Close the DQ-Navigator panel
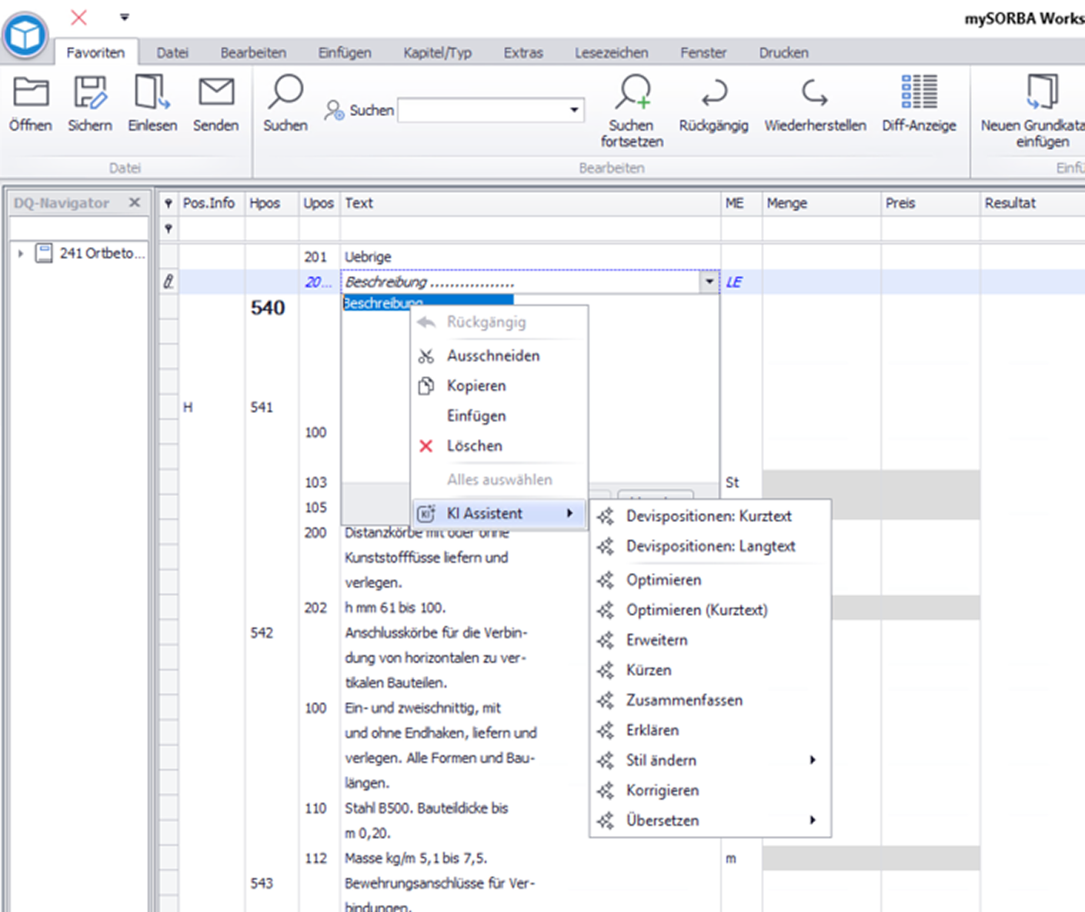Image resolution: width=1085 pixels, height=912 pixels. point(135,202)
